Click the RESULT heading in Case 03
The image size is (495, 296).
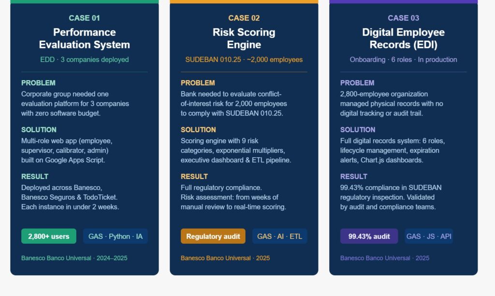point(353,176)
